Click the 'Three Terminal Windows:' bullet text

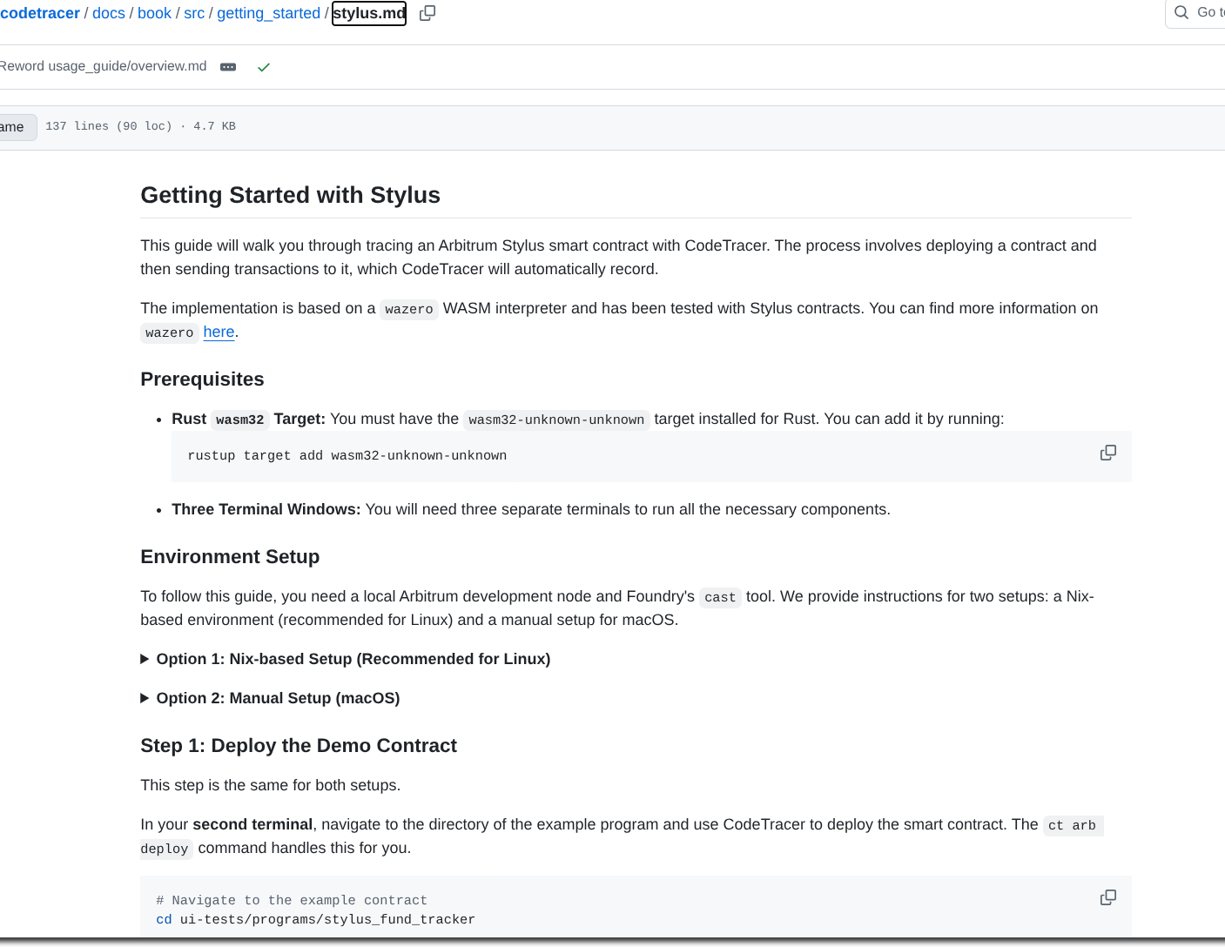266,509
